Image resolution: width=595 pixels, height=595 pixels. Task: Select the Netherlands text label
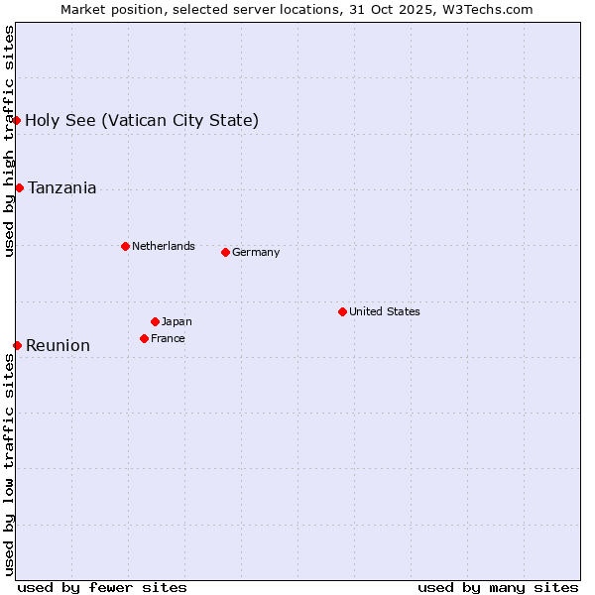(163, 246)
